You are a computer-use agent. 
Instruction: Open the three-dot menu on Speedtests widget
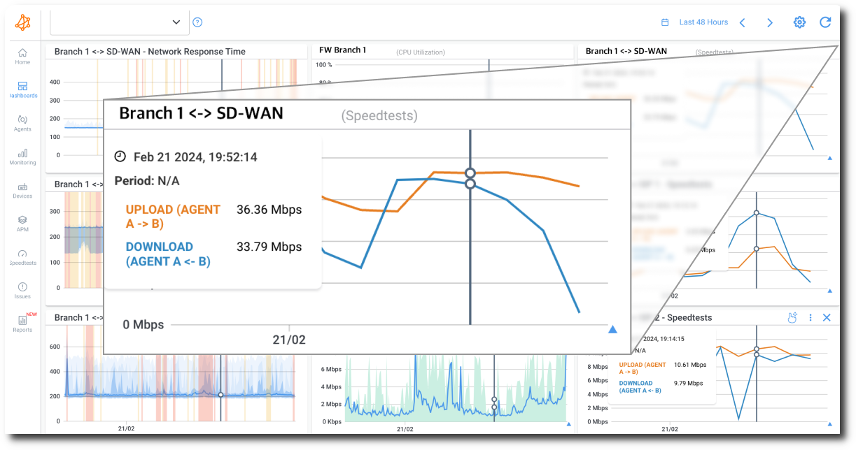pyautogui.click(x=811, y=317)
